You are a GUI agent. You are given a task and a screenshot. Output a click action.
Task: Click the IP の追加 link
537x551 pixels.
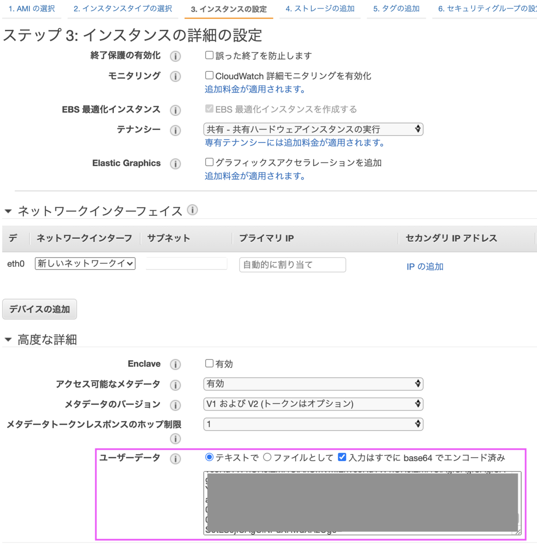click(424, 266)
